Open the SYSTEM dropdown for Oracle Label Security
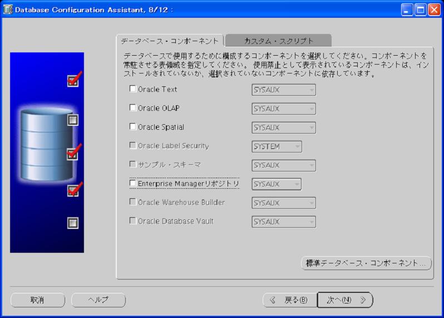Viewport: 444px width, 318px height. [277, 146]
